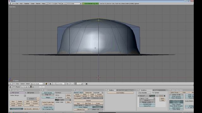Remove the sculptie UV layer with X
The height and width of the screenshot is (113, 202).
tap(70, 100)
